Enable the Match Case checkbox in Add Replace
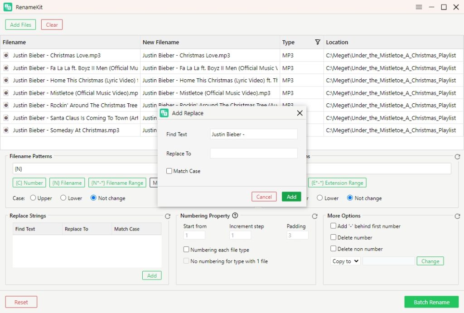Screen dimensions: 464x313 point(170,171)
